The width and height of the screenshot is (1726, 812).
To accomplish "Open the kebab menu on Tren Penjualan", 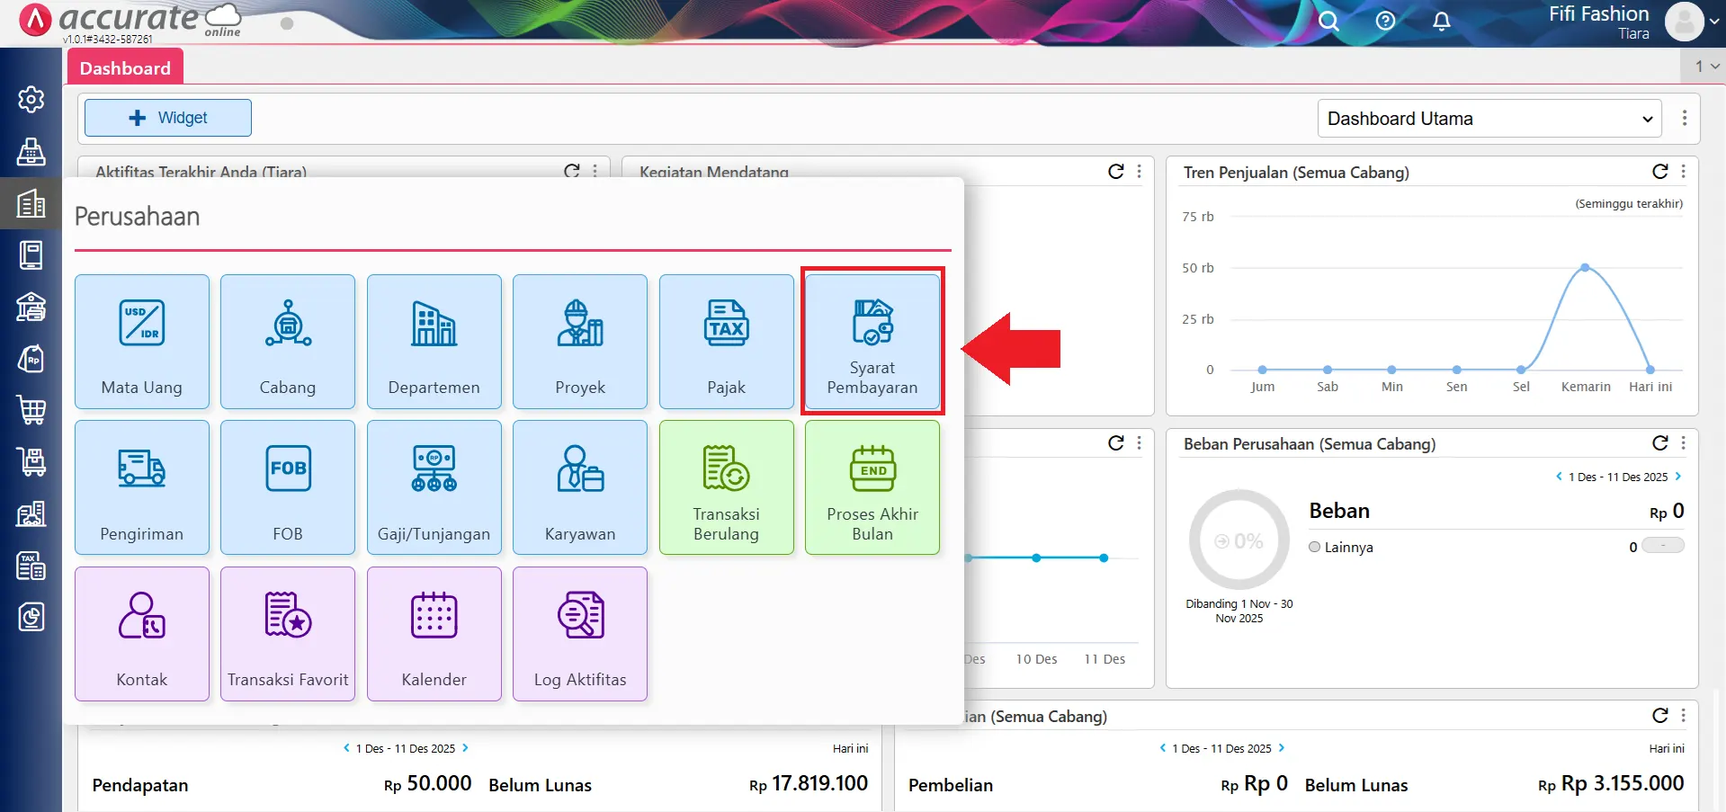I will (1684, 172).
